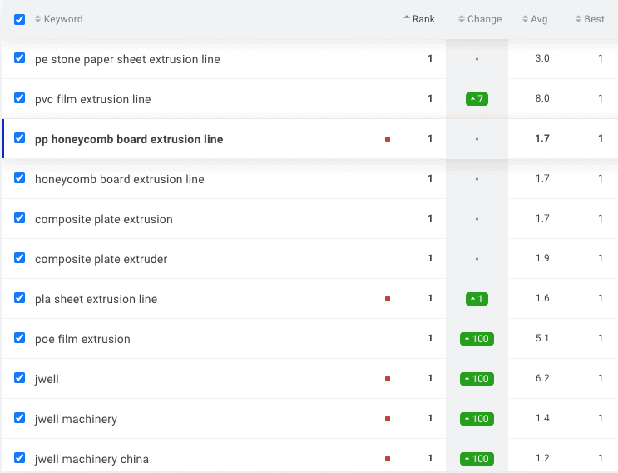Click green +7 change badge for pvc film
Screen dimensions: 618x473
click(477, 99)
